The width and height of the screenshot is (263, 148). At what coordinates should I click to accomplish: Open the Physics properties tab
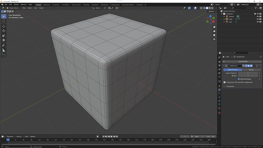220,97
